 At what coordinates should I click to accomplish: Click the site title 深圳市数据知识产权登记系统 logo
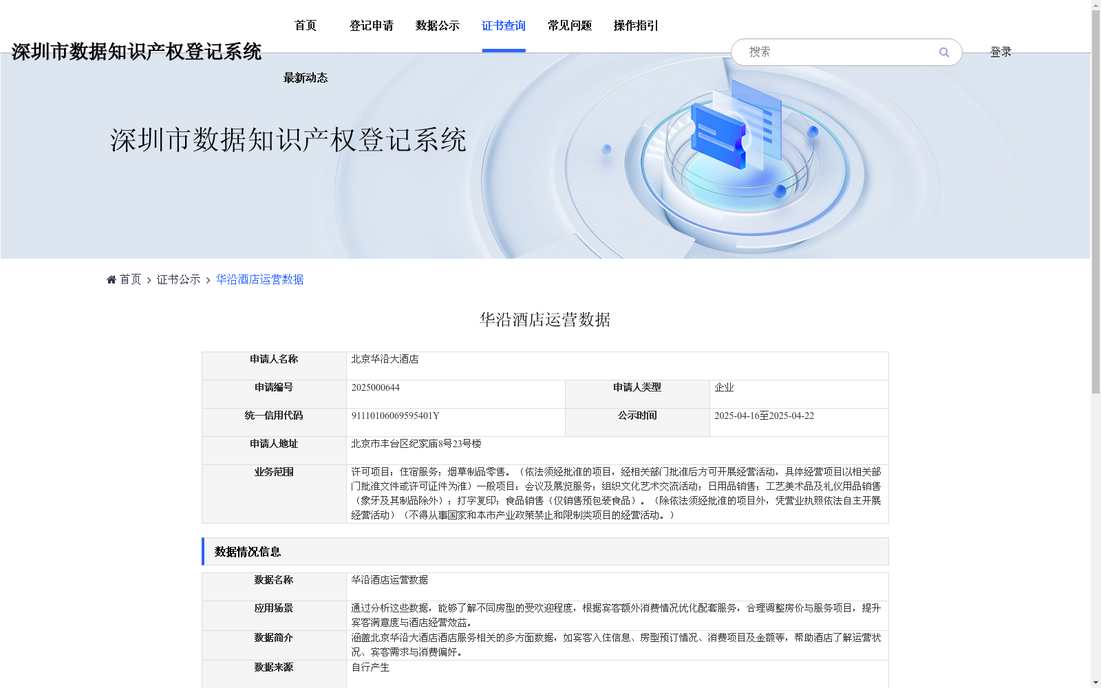[136, 52]
